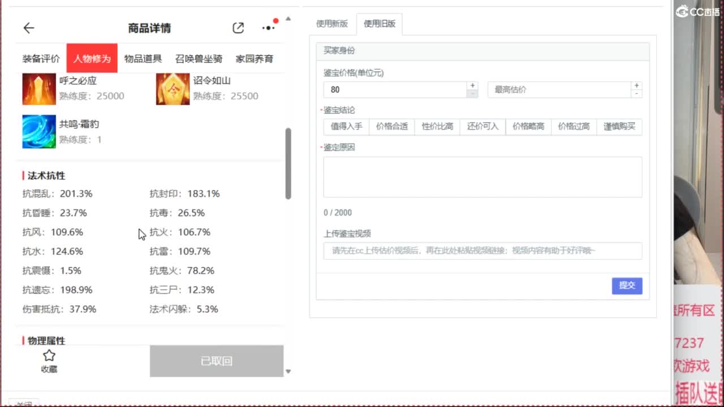Image resolution: width=724 pixels, height=407 pixels.
Task: Open the share icon in the header
Action: (238, 28)
